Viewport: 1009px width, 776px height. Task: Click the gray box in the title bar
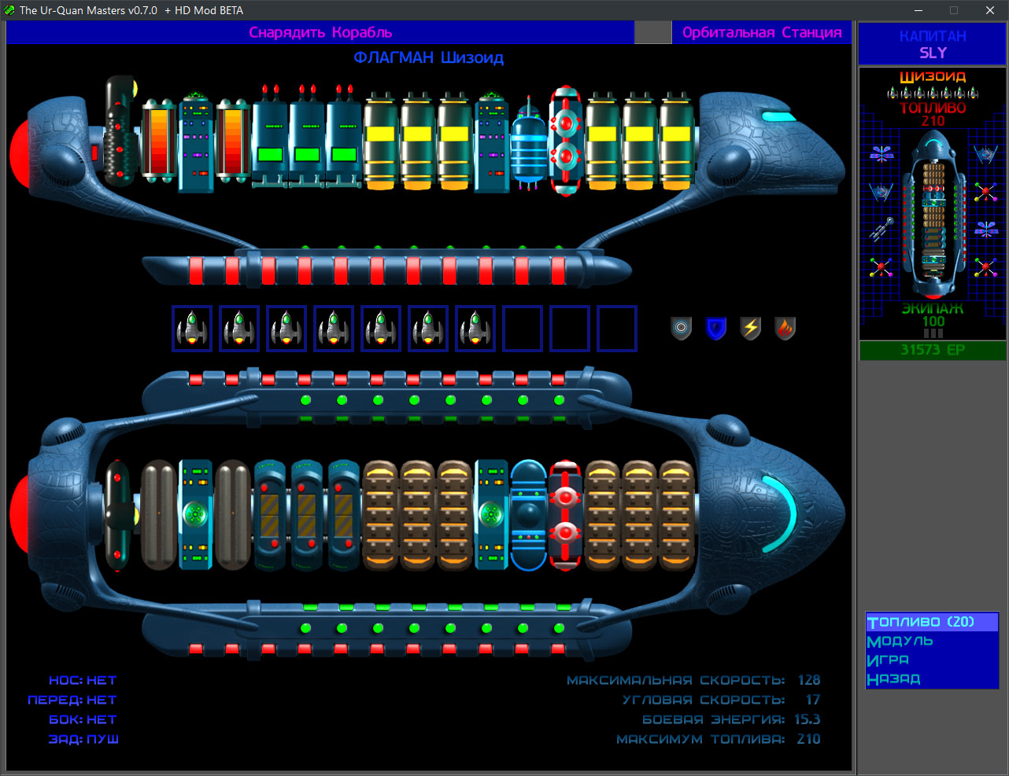(653, 32)
